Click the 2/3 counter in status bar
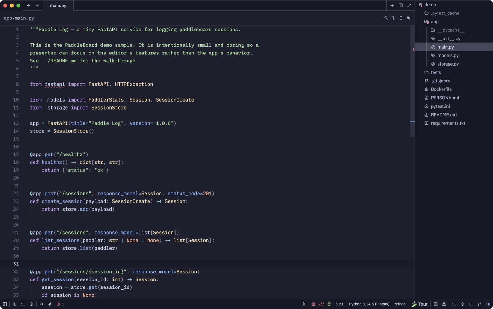 click(x=321, y=304)
